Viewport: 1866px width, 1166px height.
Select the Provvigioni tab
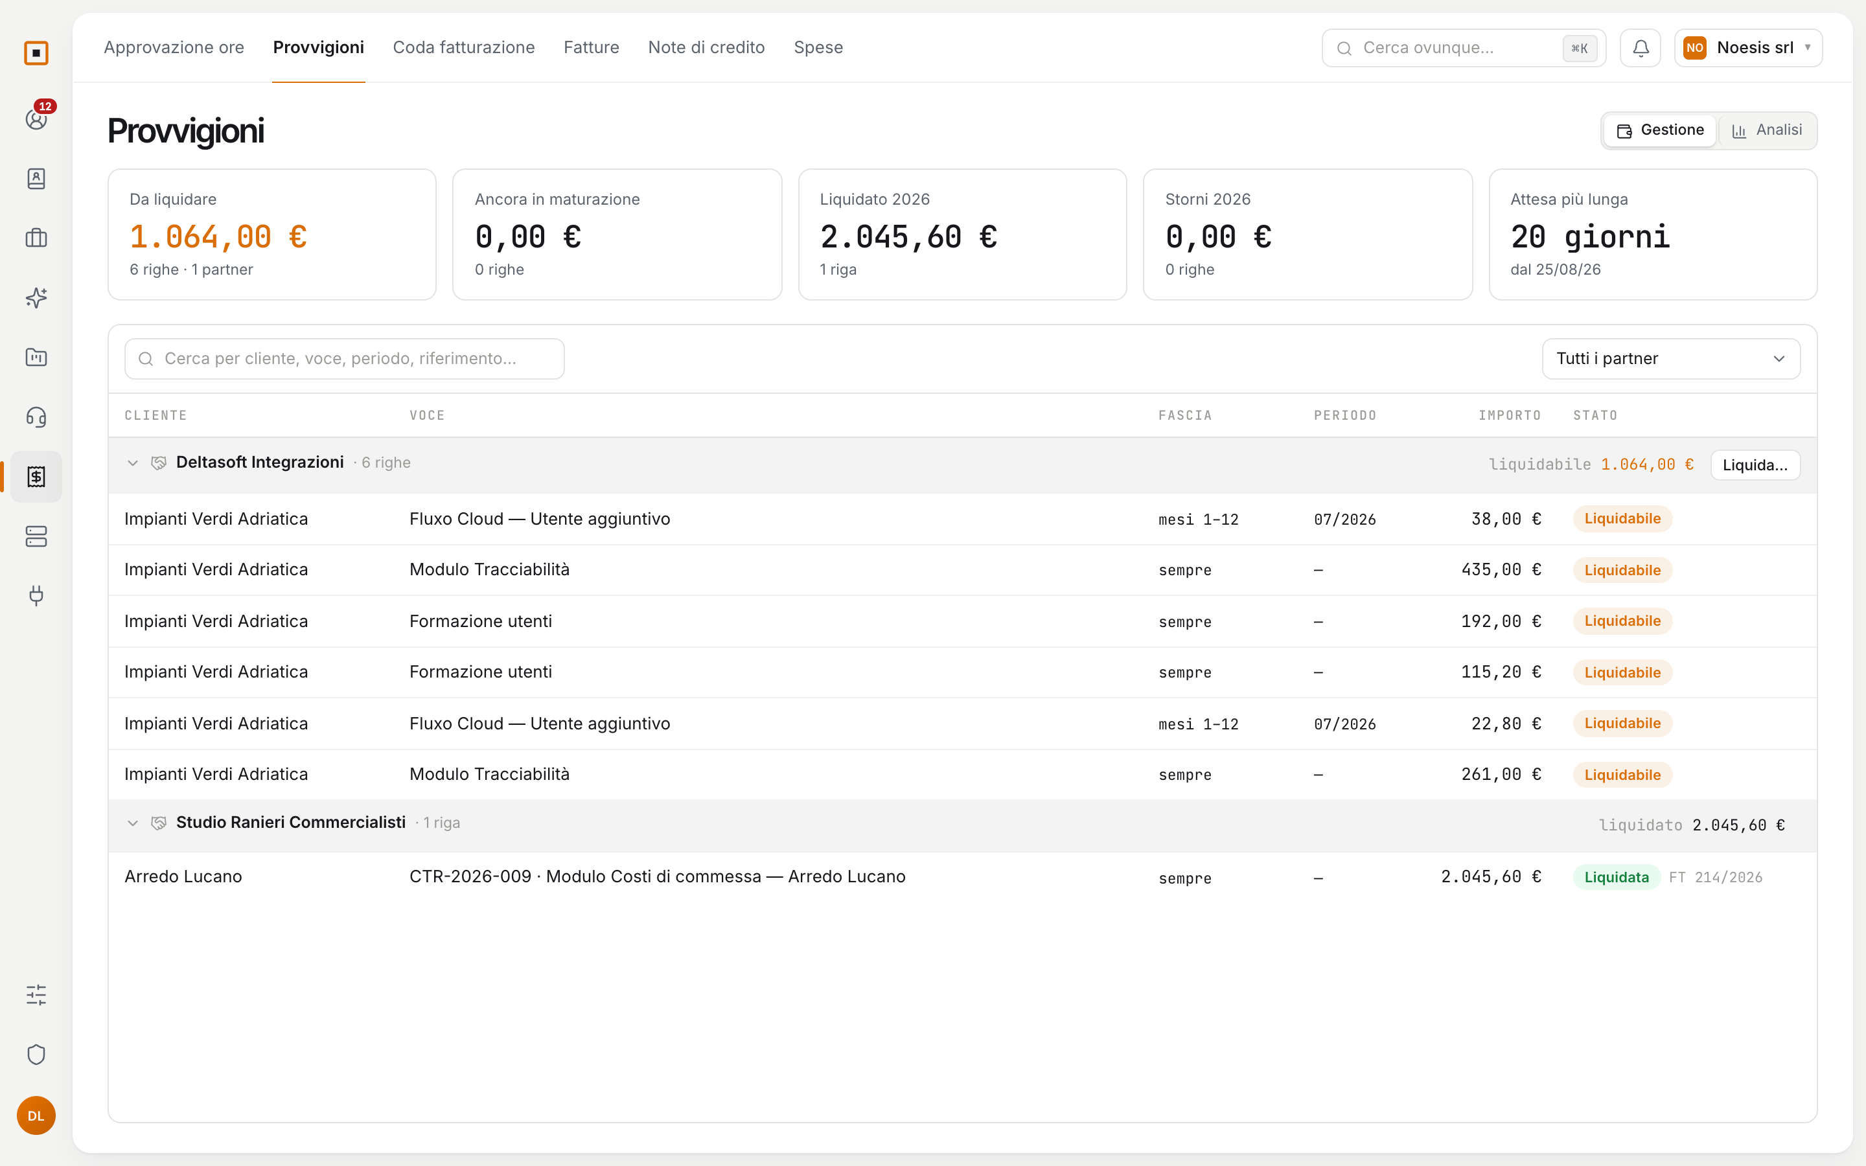point(319,48)
